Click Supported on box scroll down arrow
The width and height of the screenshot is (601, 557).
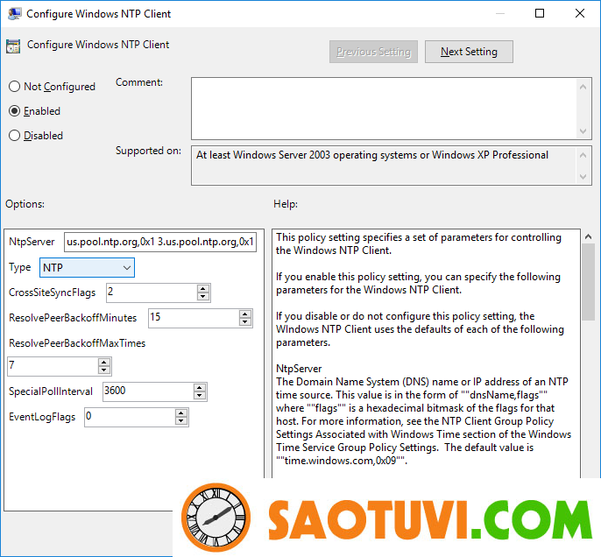583,177
